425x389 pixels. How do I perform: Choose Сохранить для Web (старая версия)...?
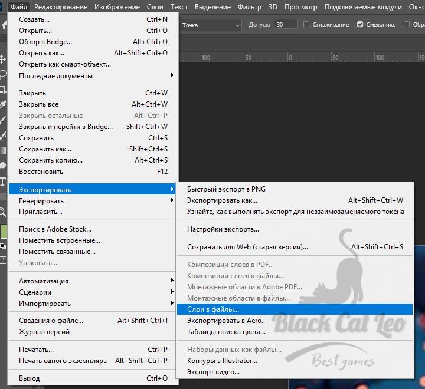[295, 247]
